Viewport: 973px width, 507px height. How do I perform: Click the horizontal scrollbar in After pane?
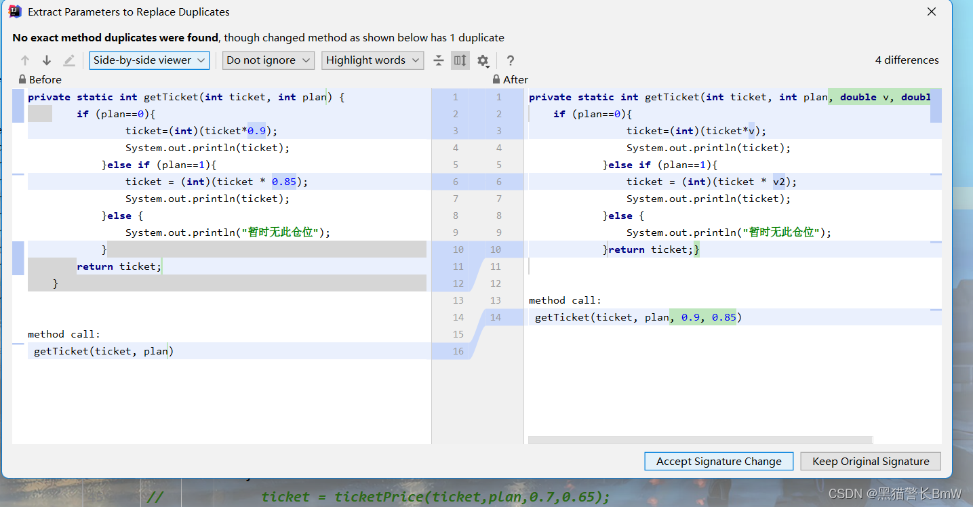(x=700, y=440)
